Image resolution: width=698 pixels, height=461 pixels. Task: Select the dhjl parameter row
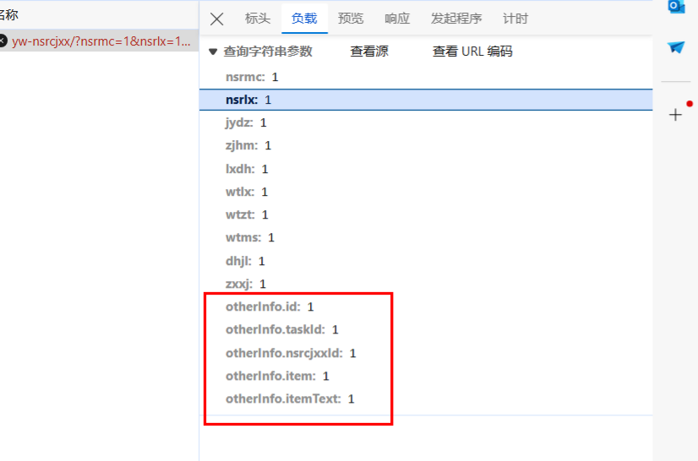[x=426, y=261]
